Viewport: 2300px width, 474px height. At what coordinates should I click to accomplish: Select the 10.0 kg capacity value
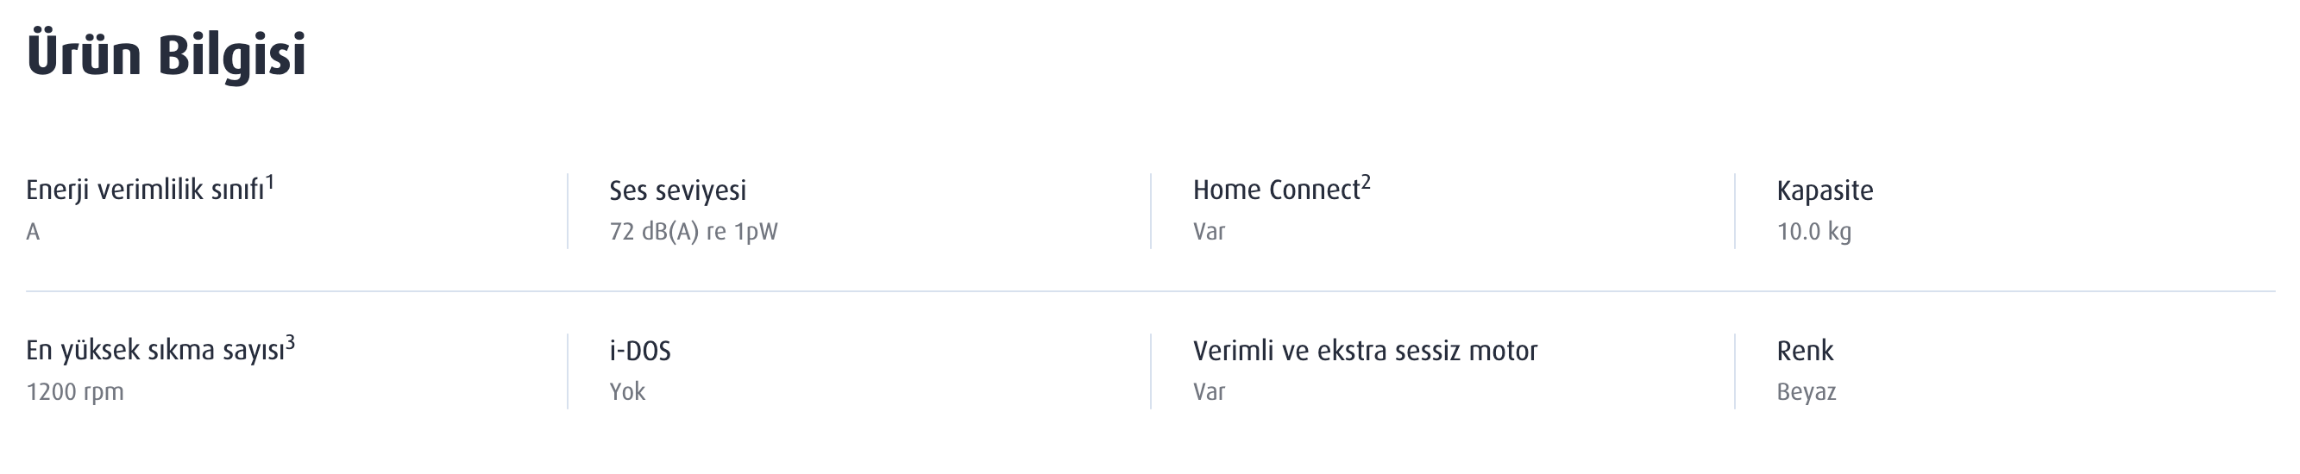click(x=1813, y=232)
